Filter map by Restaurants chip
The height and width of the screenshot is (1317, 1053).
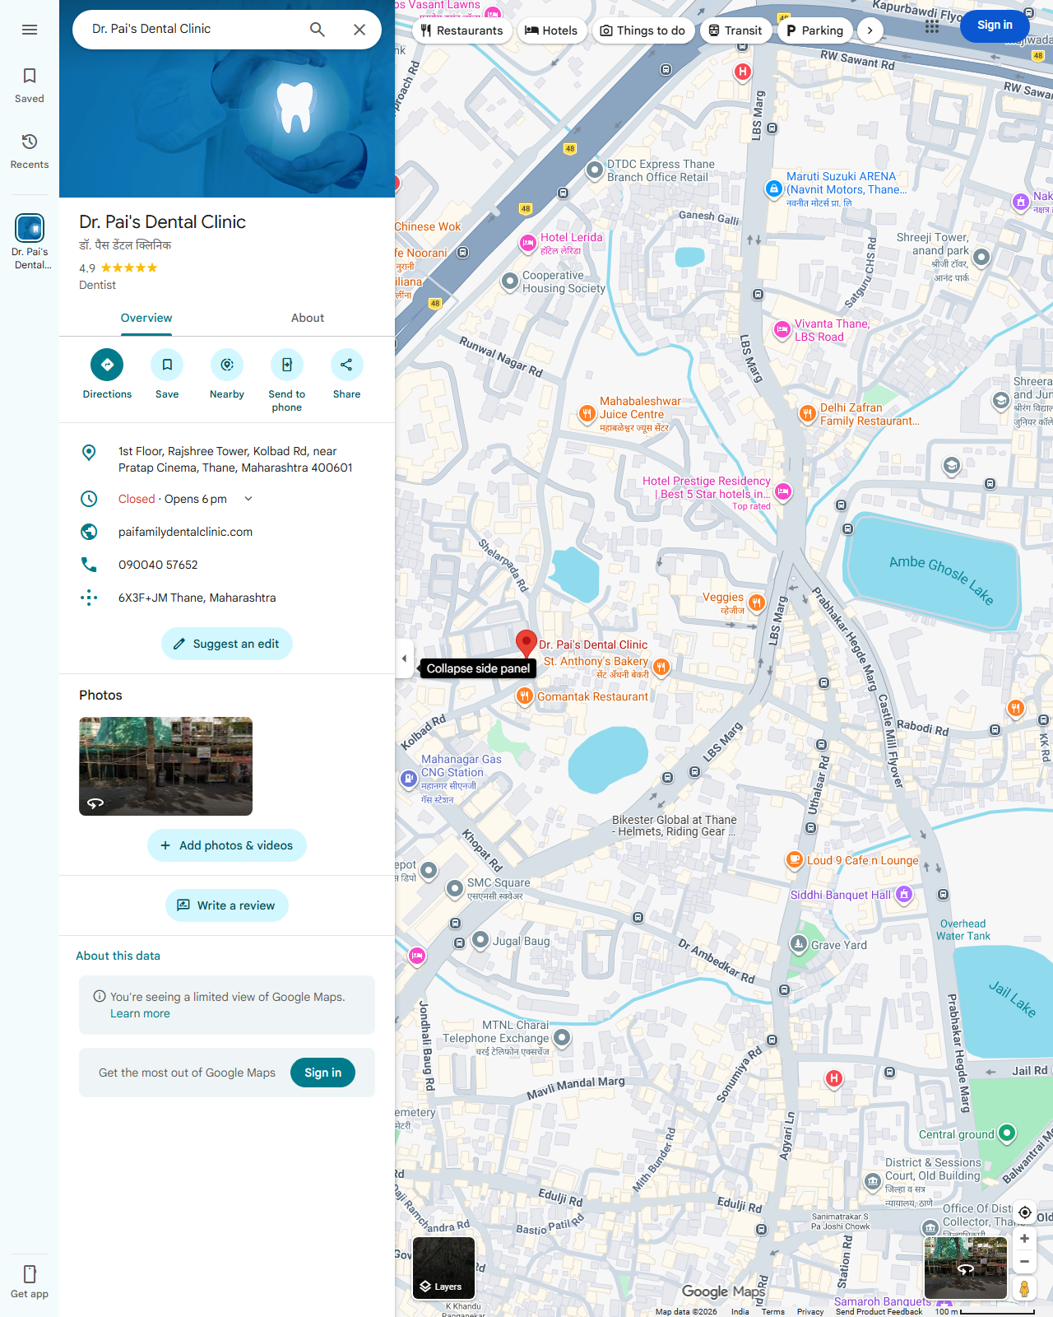(x=462, y=30)
